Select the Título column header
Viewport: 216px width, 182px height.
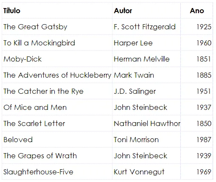click(57, 11)
